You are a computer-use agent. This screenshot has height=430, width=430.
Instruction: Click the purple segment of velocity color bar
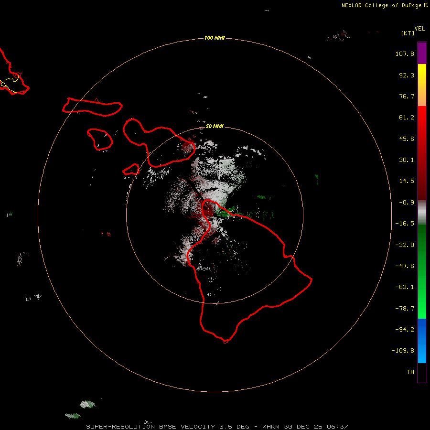(x=422, y=53)
